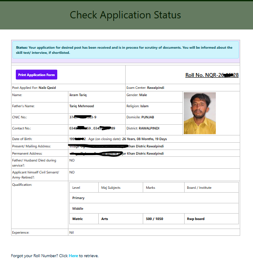
Task: Select father's name 'Tariq Mehmood'
Action: [x=82, y=106]
